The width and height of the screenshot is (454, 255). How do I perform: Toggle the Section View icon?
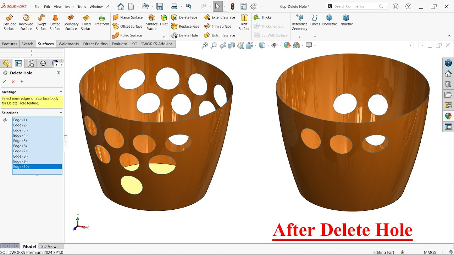click(232, 45)
